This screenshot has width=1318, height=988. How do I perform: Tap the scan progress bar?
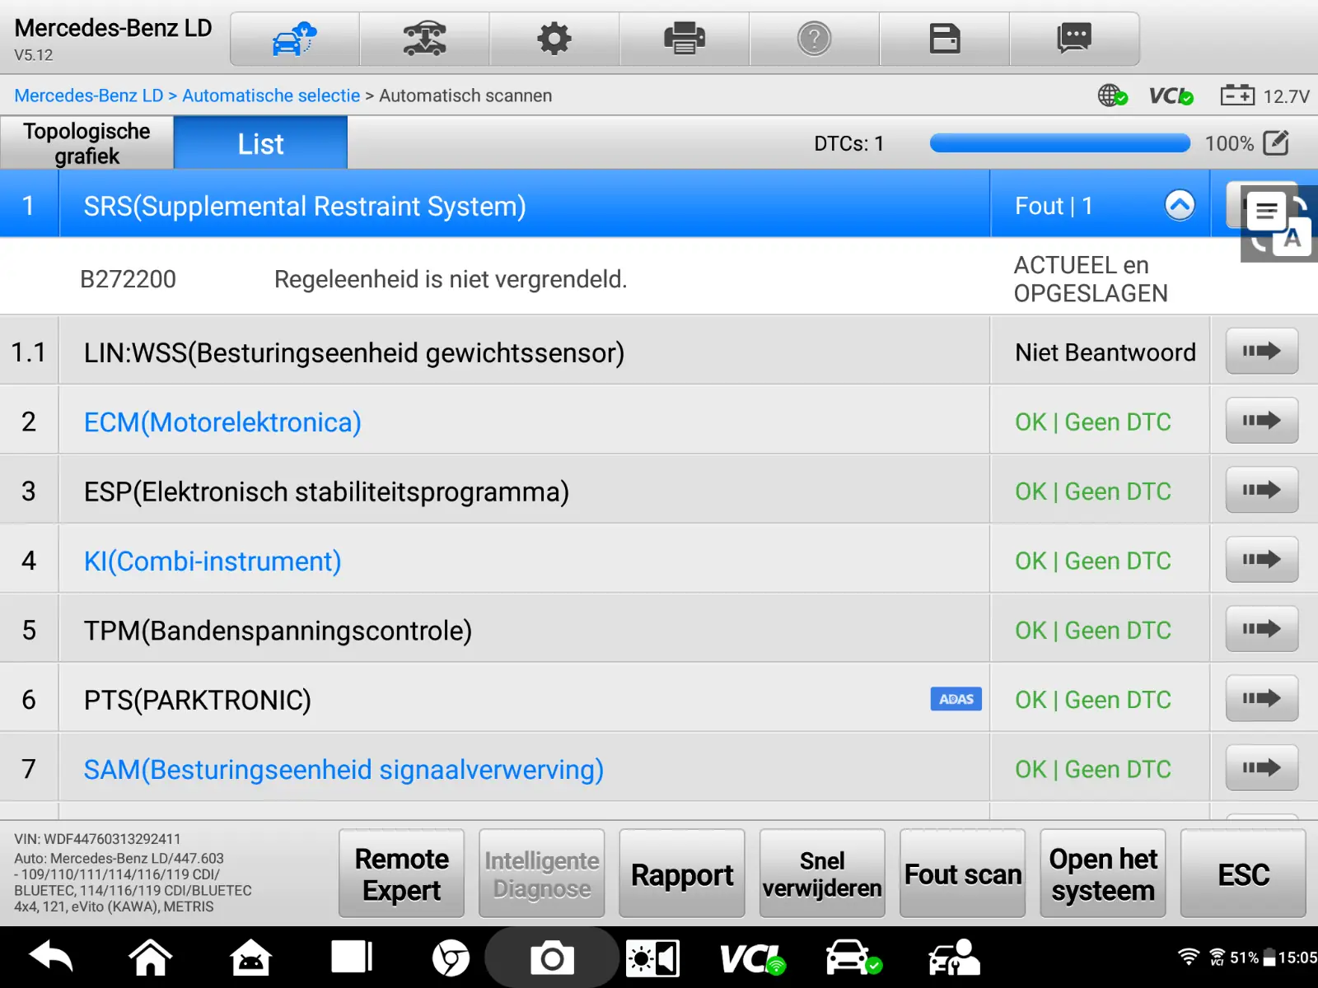click(x=1060, y=143)
